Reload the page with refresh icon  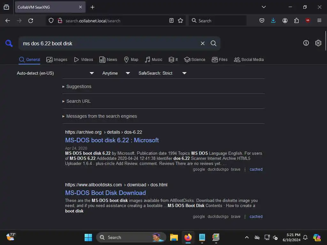click(x=31, y=21)
